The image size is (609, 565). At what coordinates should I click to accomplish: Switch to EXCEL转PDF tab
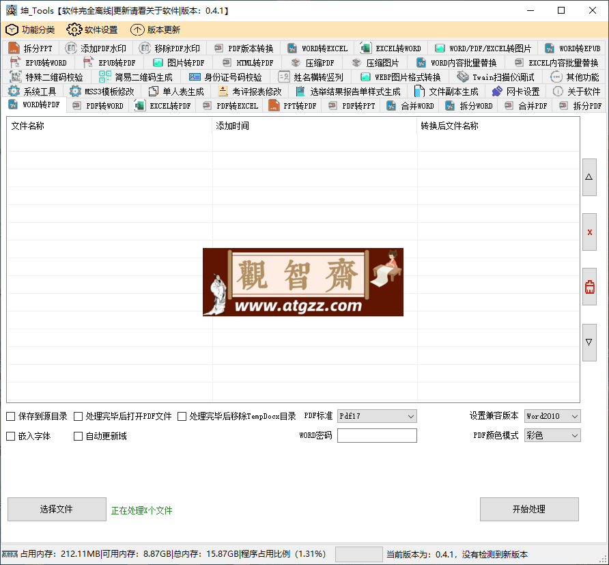click(162, 106)
